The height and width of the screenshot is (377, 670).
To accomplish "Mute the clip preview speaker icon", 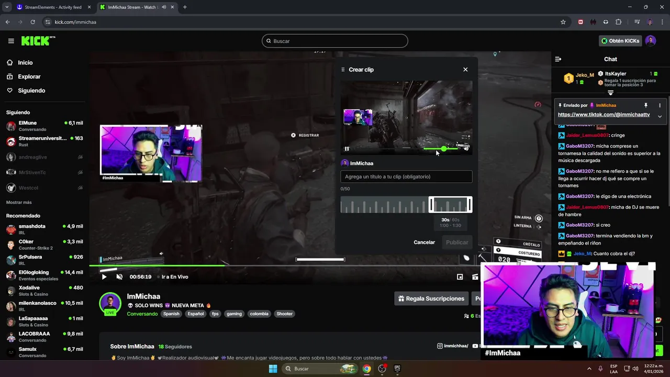I will coord(466,149).
